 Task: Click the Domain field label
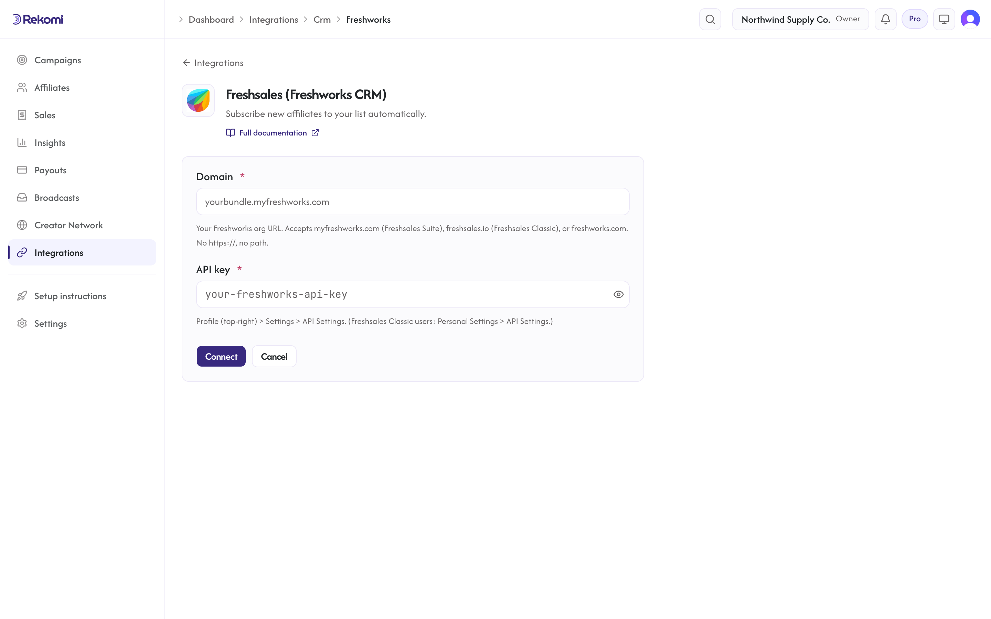pyautogui.click(x=215, y=176)
